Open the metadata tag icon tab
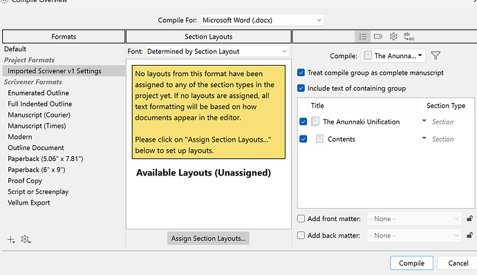Image resolution: width=477 pixels, height=275 pixels. tap(378, 37)
